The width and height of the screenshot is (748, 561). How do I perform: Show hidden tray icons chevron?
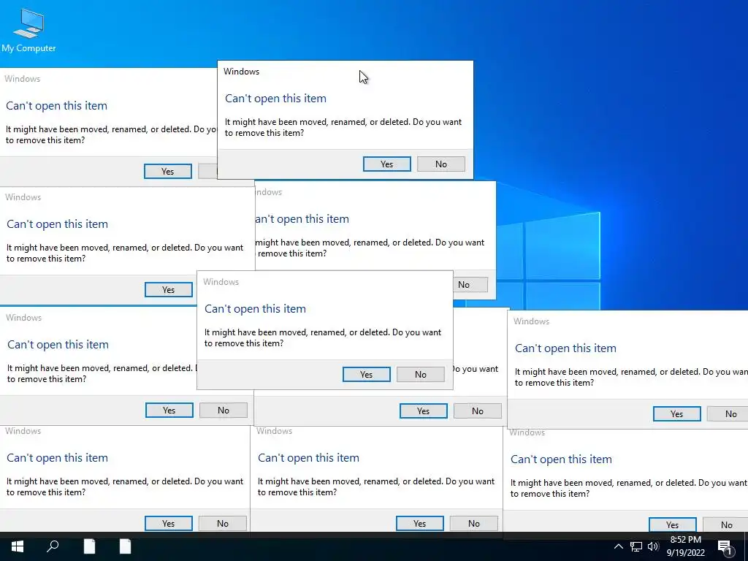click(x=618, y=546)
